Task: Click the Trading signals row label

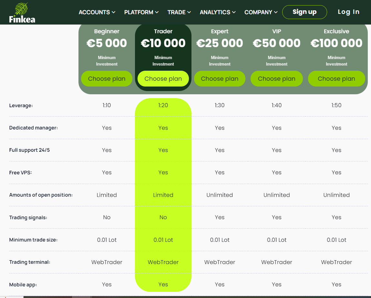Action: pos(28,218)
